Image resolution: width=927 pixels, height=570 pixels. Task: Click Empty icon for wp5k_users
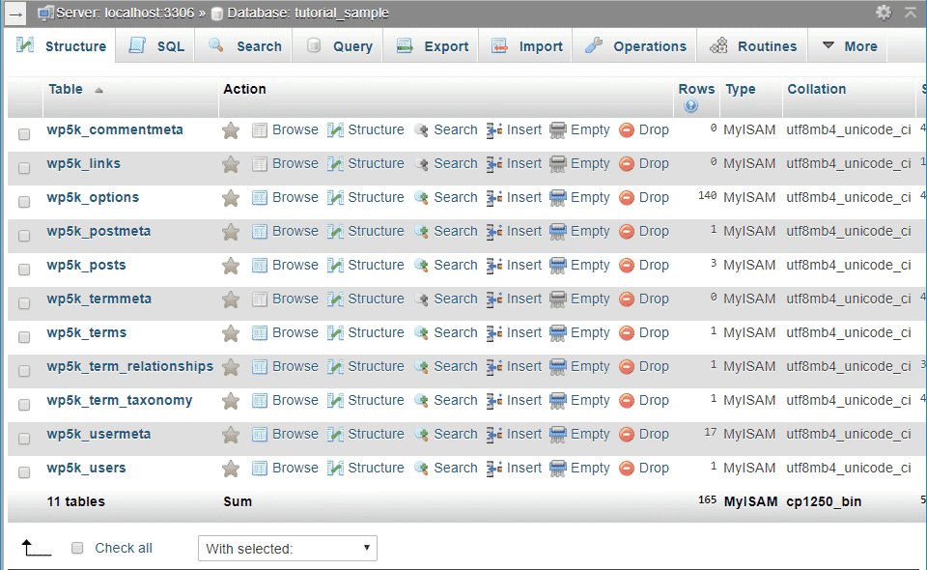coord(557,469)
